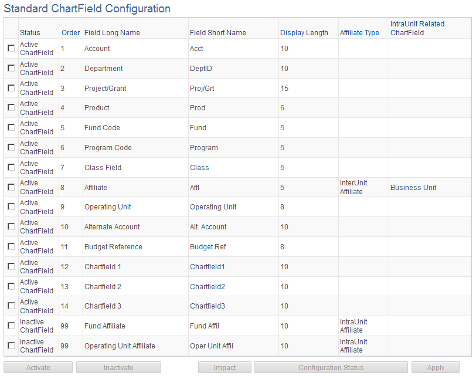
Task: Check the inactive Fund Affiliate row checkbox
Action: (x=11, y=326)
